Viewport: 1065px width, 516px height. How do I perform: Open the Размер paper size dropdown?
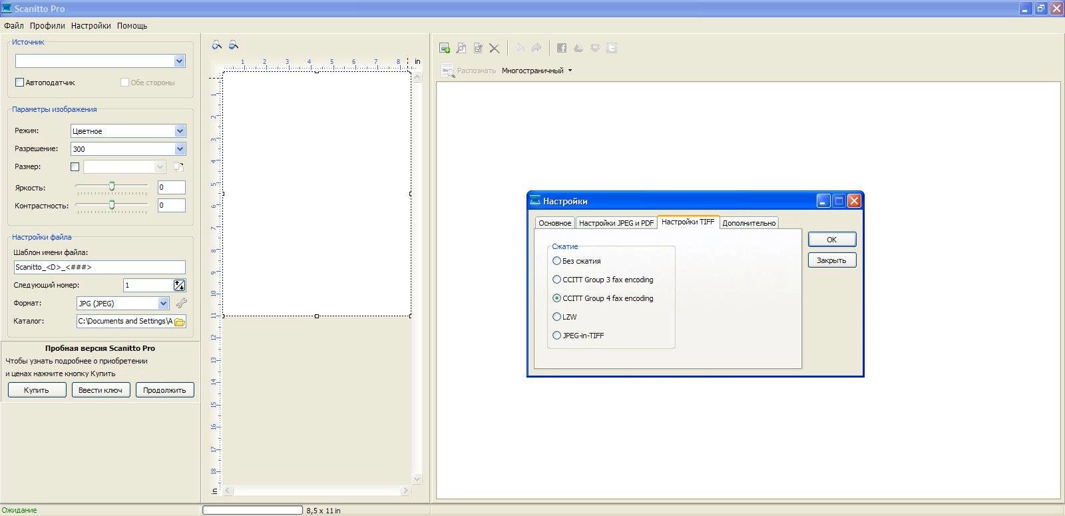pyautogui.click(x=160, y=167)
